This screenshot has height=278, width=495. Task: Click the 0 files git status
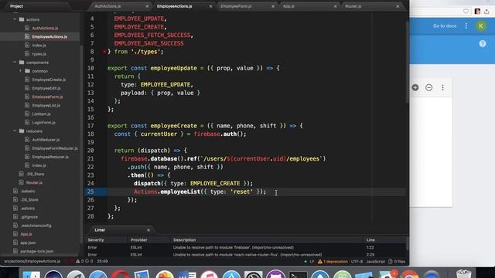pyautogui.click(x=397, y=262)
